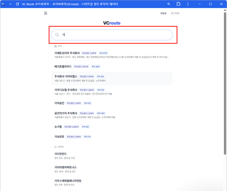Screen dimensions: 227x191
Task: Select 가제트코리아 주식회사 result
Action: click(112, 55)
